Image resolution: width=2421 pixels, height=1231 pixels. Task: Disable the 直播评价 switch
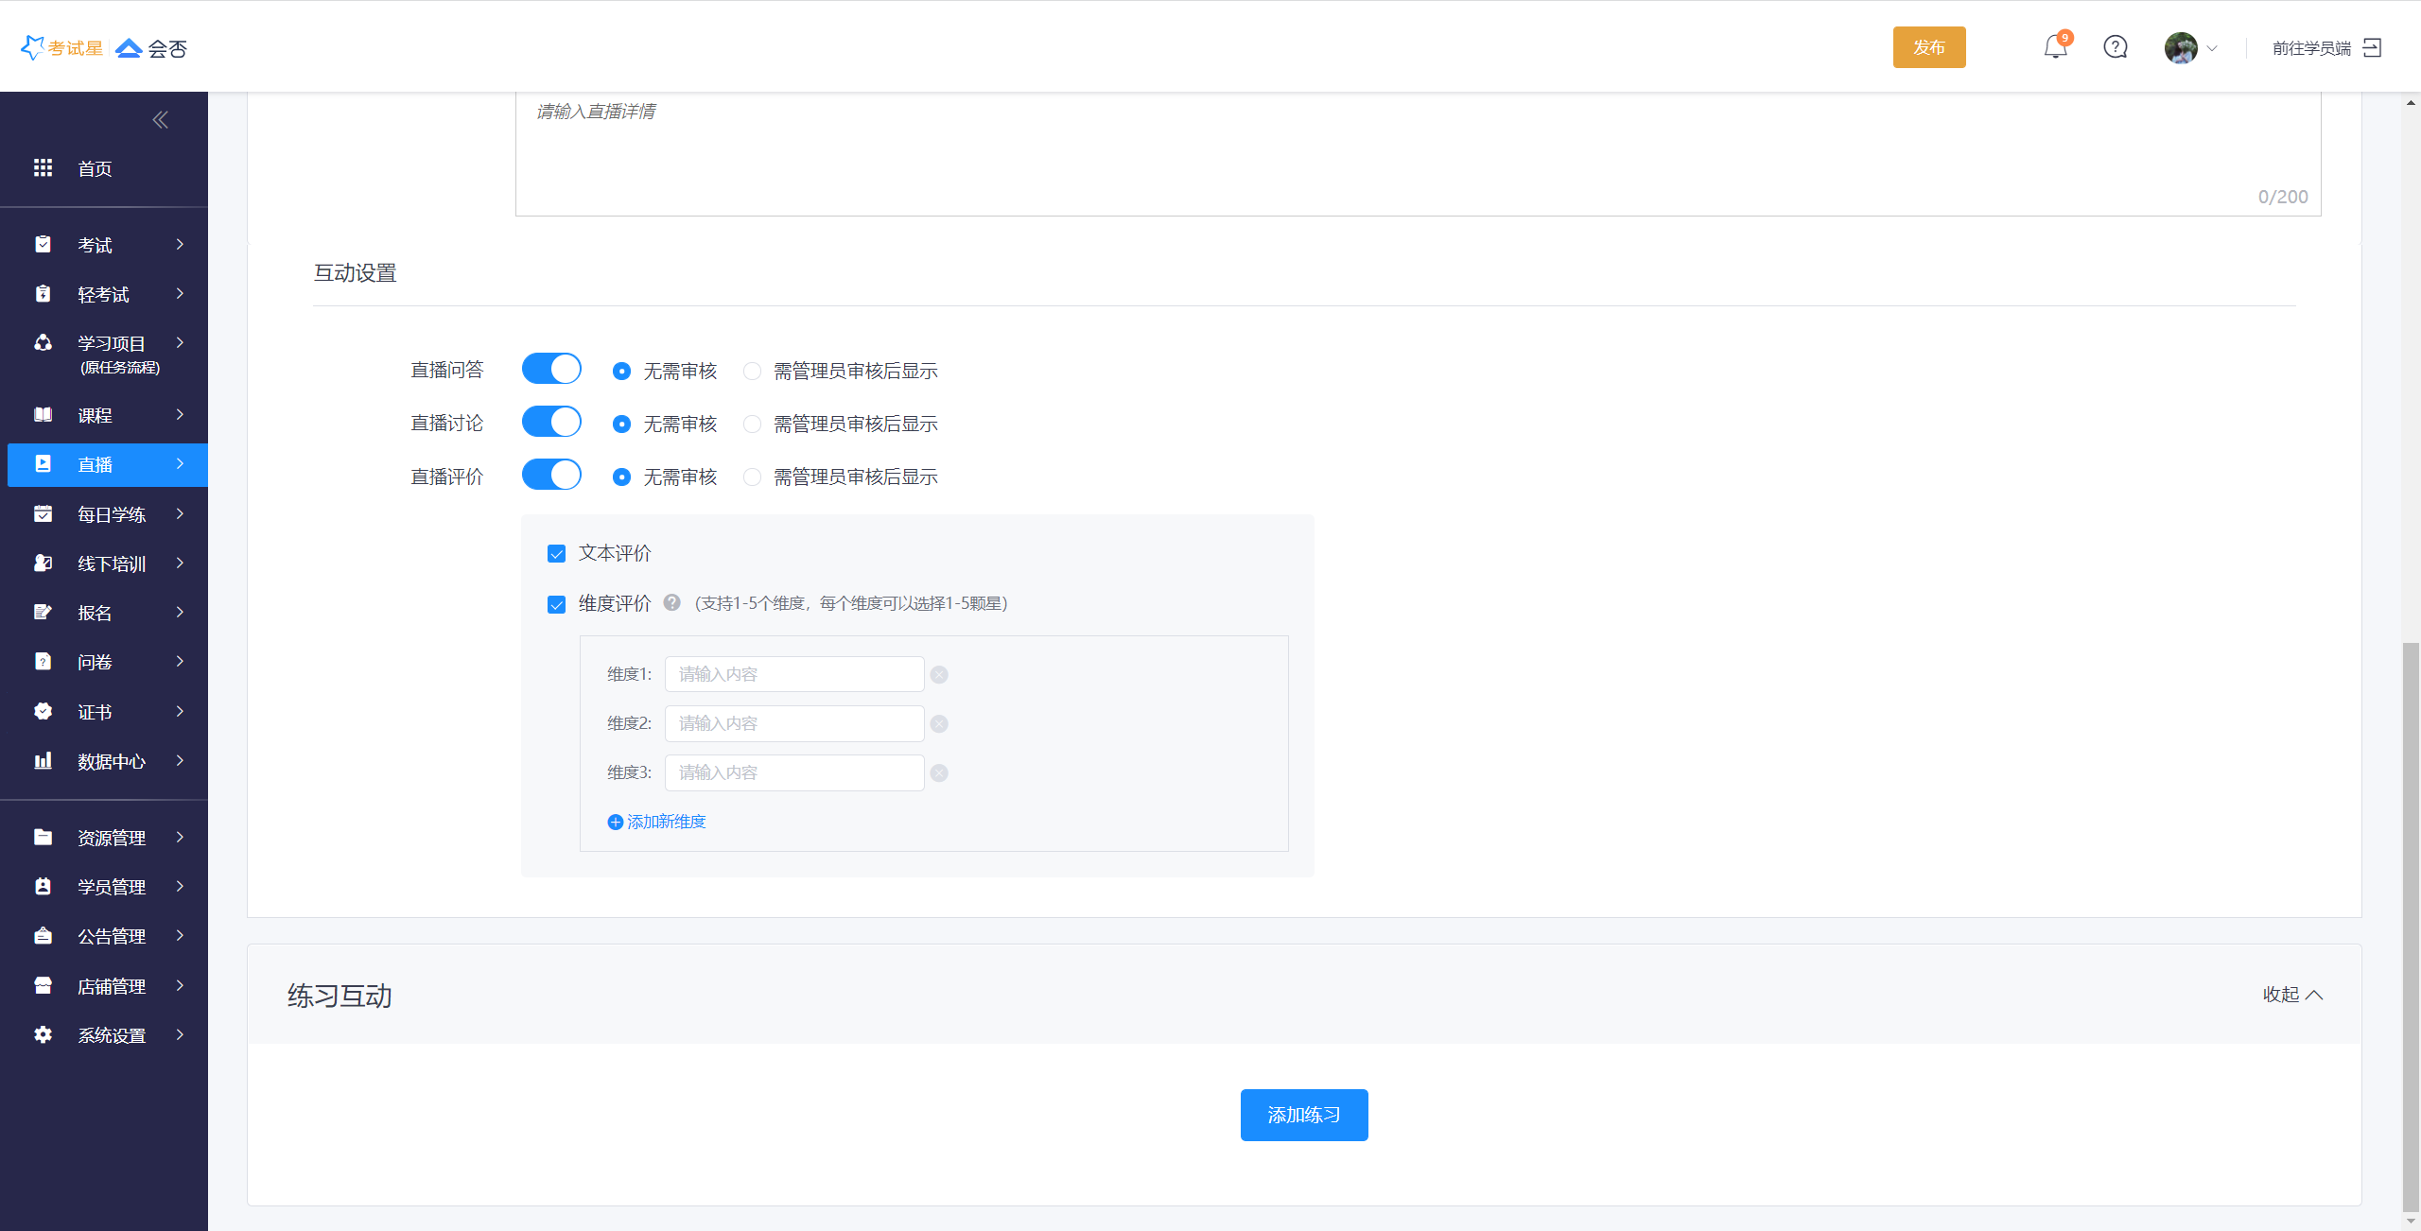551,475
